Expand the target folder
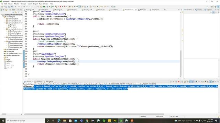220x123 pixels. [x=3, y=60]
